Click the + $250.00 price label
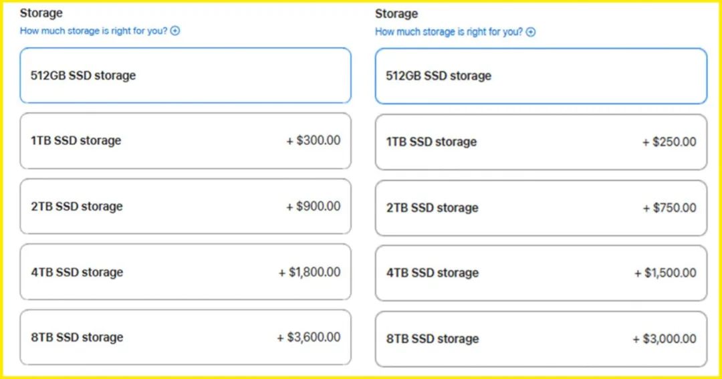 point(669,142)
